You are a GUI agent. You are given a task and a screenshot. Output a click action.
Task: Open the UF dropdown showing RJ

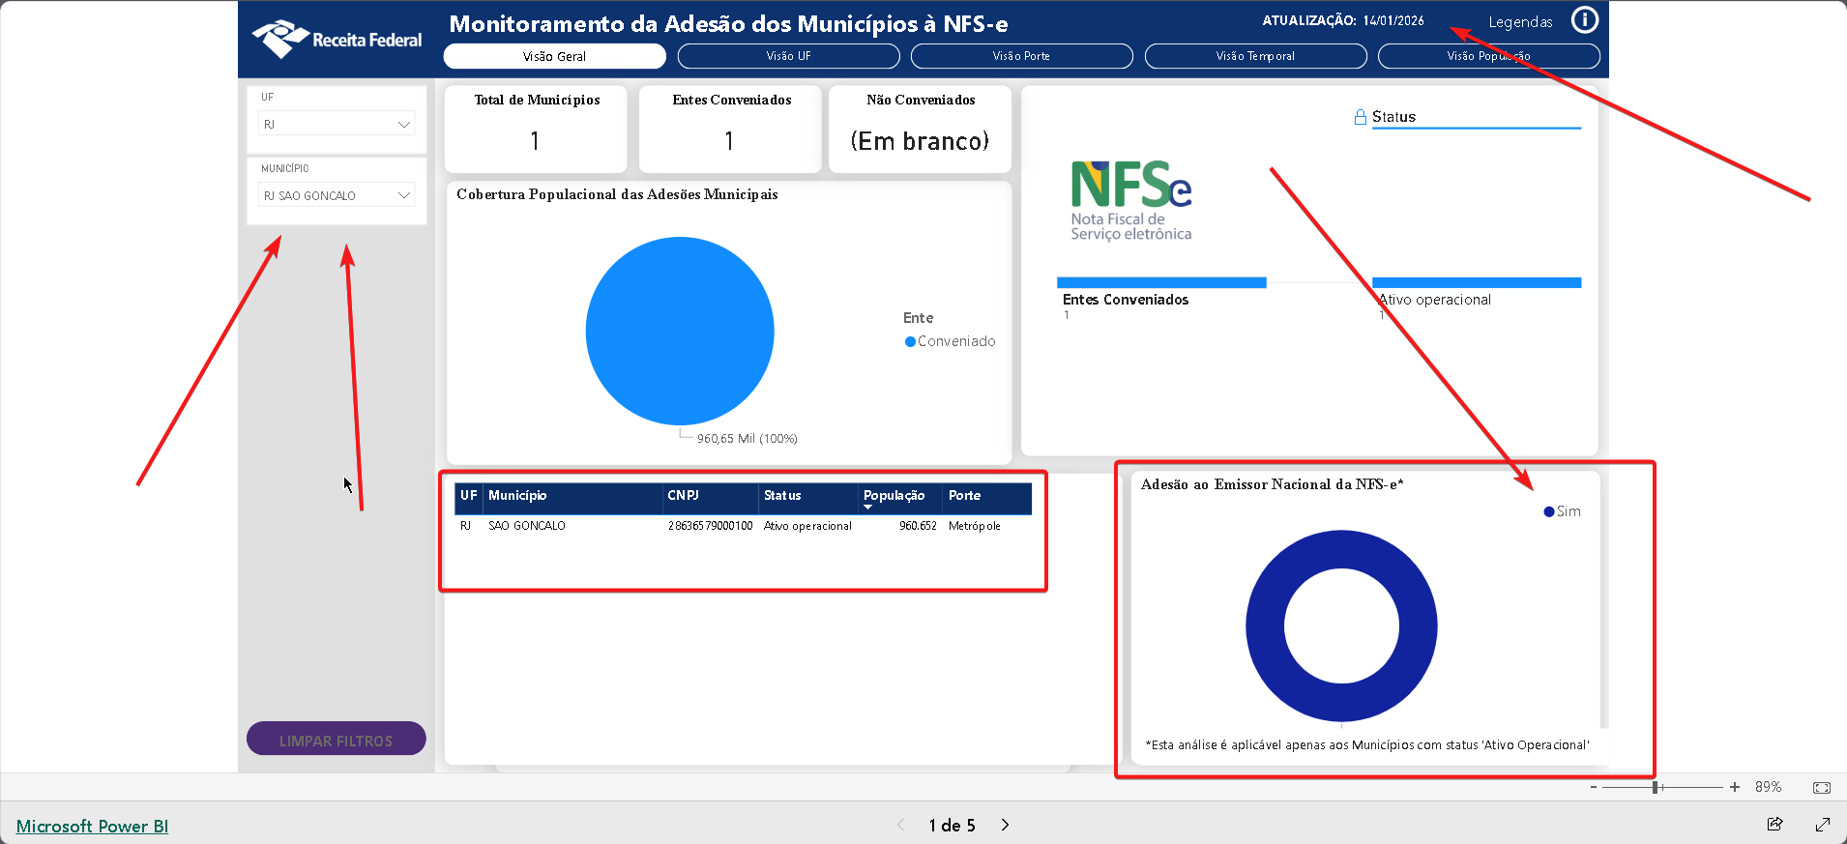coord(337,125)
